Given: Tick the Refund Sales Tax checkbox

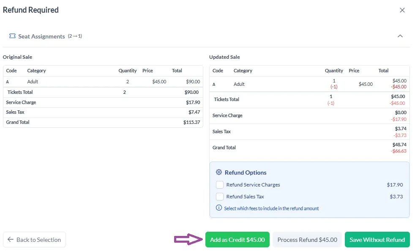Looking at the screenshot, I should (219, 197).
